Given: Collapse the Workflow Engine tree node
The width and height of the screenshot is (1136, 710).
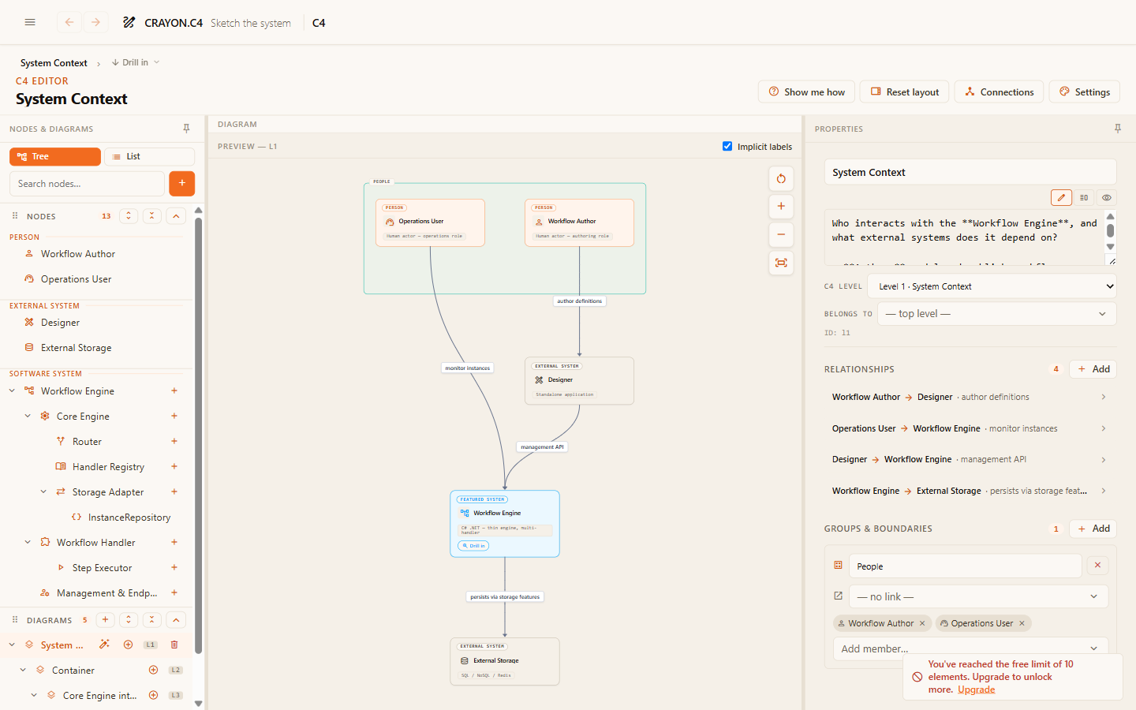Looking at the screenshot, I should pos(12,390).
